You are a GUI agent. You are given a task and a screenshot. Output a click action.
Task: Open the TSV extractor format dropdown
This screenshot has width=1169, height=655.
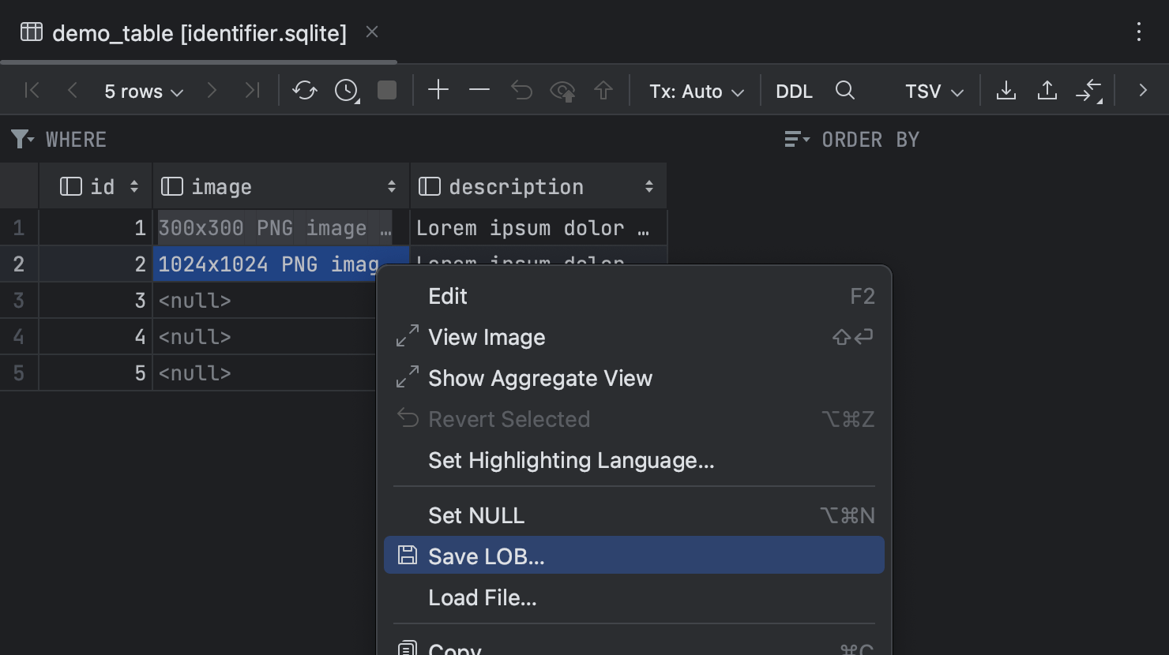click(x=933, y=91)
